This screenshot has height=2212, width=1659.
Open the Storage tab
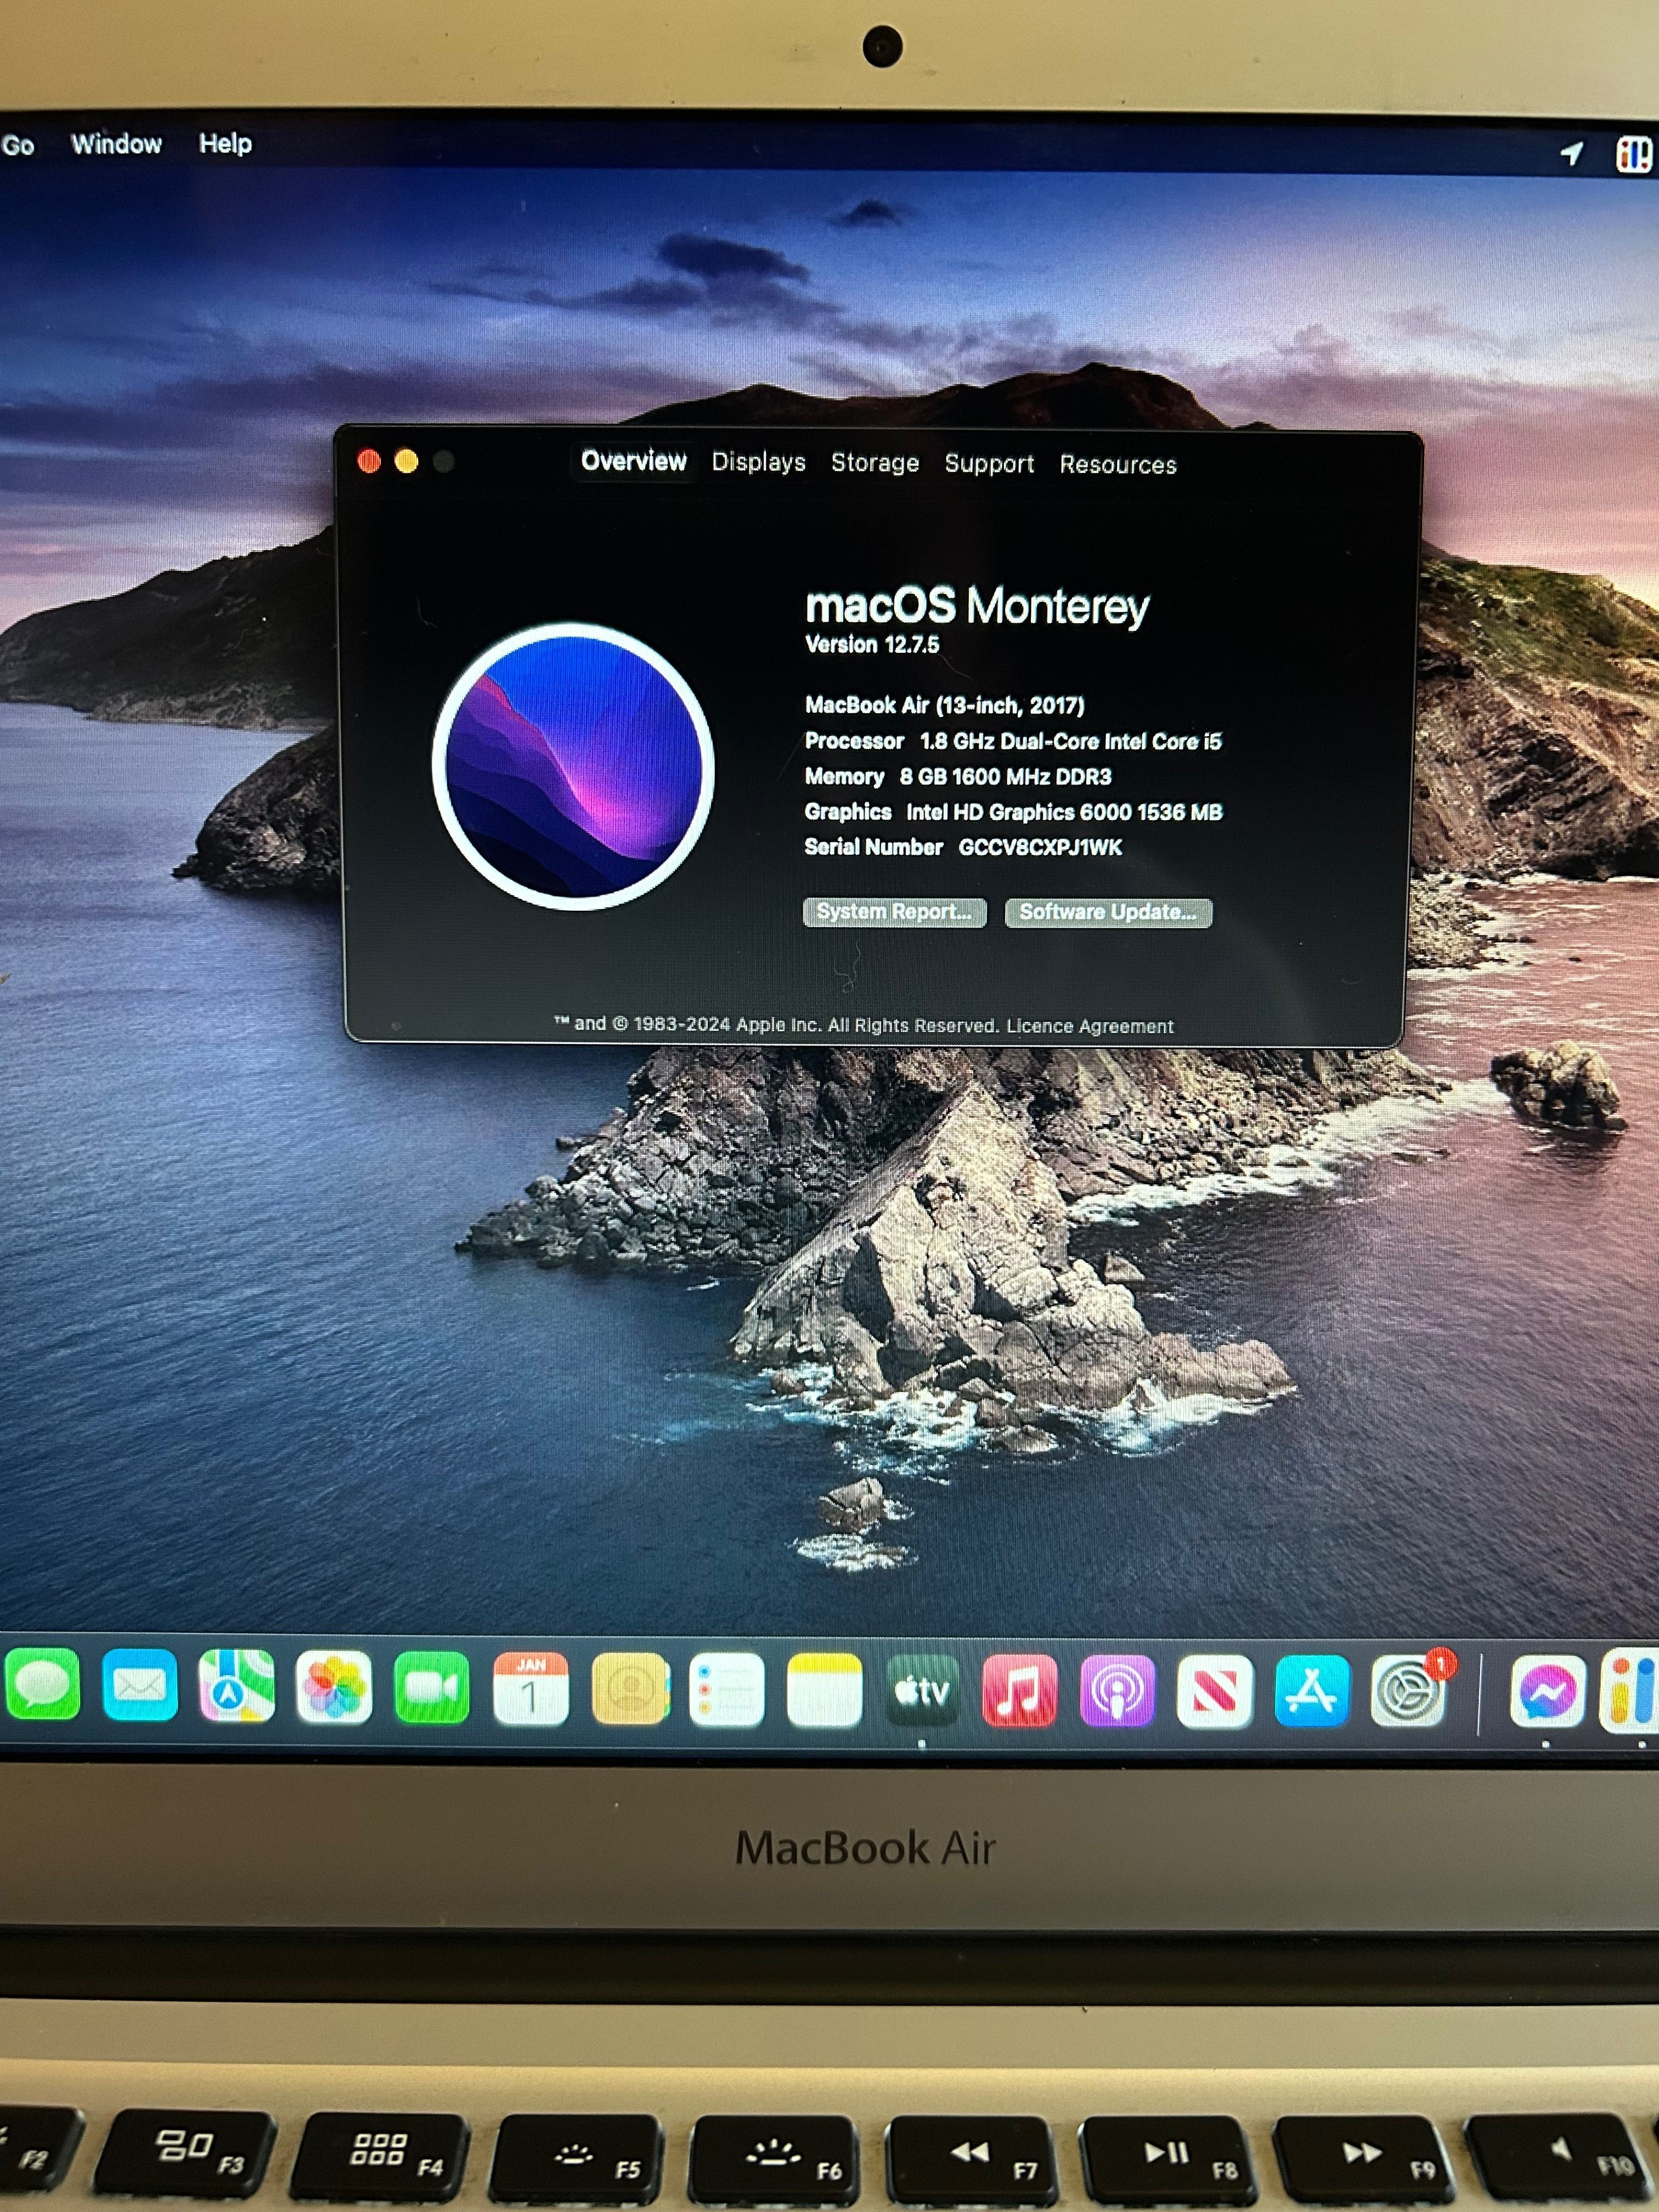click(875, 463)
